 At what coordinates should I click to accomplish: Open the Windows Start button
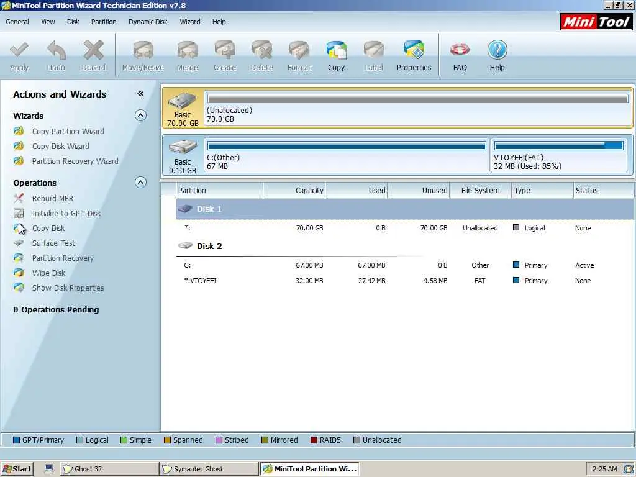17,469
